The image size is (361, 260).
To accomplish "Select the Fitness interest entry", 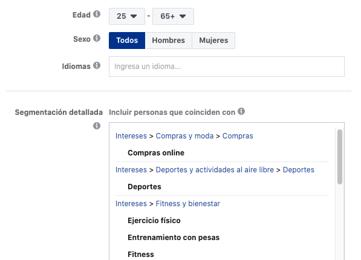I will pyautogui.click(x=141, y=254).
